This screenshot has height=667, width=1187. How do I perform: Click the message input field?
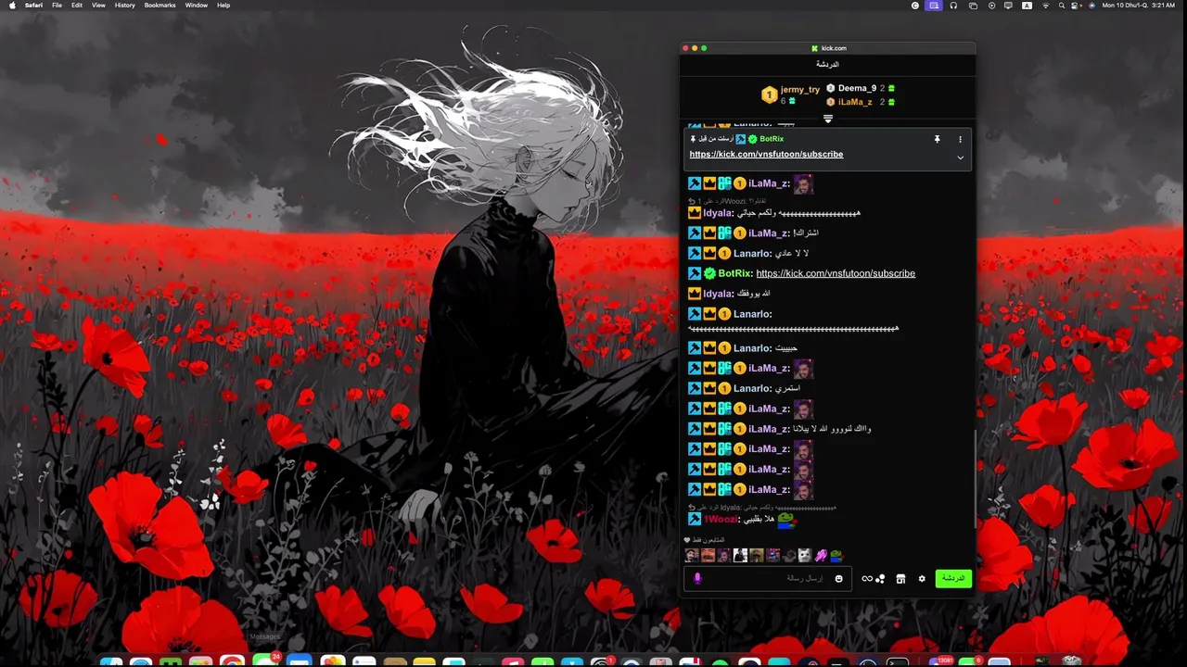tap(767, 579)
